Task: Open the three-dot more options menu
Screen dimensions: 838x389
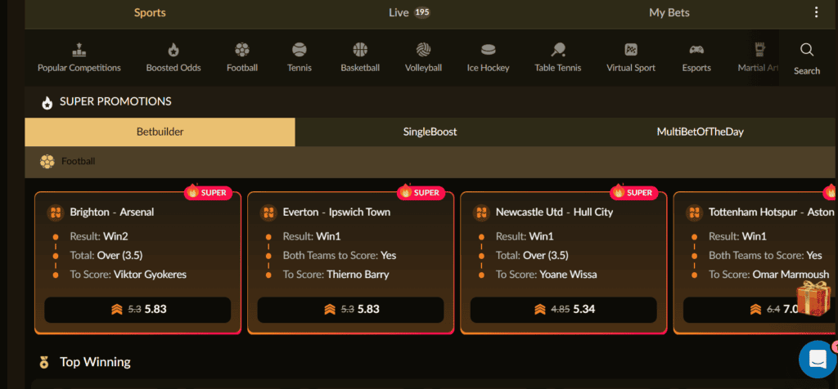Action: [816, 13]
